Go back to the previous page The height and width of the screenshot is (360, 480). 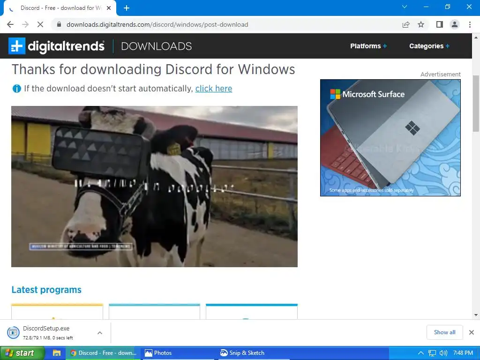click(10, 24)
